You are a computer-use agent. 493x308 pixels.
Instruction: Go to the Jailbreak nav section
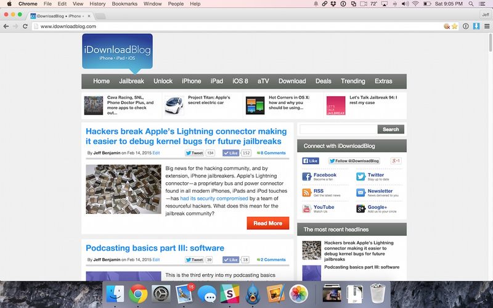click(131, 81)
